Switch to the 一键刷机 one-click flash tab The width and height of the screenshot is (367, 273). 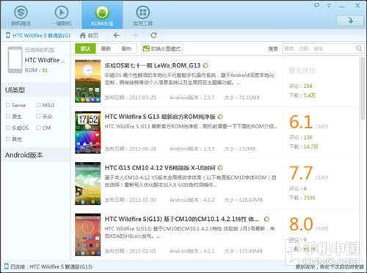coord(62,15)
